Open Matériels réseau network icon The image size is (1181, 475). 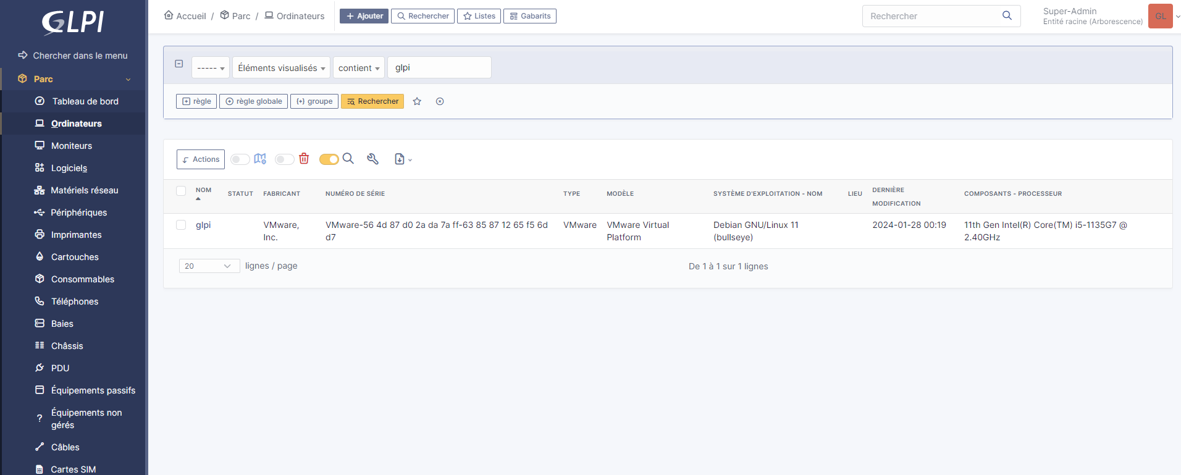40,190
